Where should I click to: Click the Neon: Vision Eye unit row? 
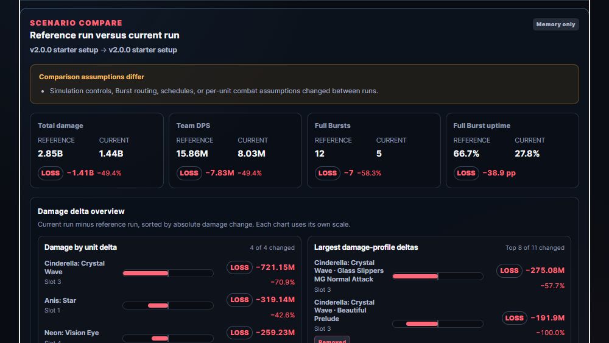point(169,335)
